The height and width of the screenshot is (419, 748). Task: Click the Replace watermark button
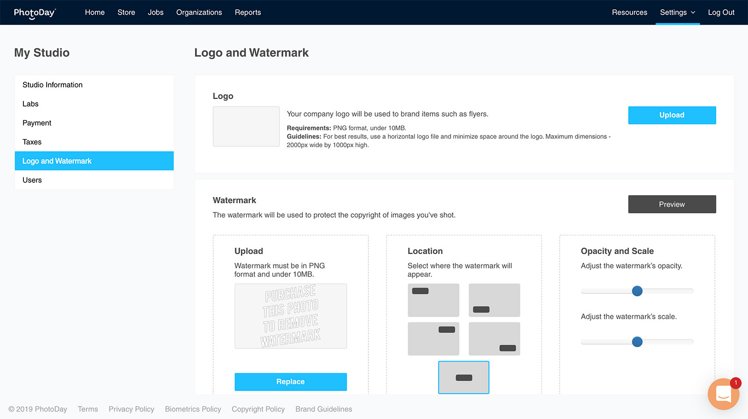click(x=290, y=382)
